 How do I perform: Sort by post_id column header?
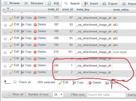point(68,9)
